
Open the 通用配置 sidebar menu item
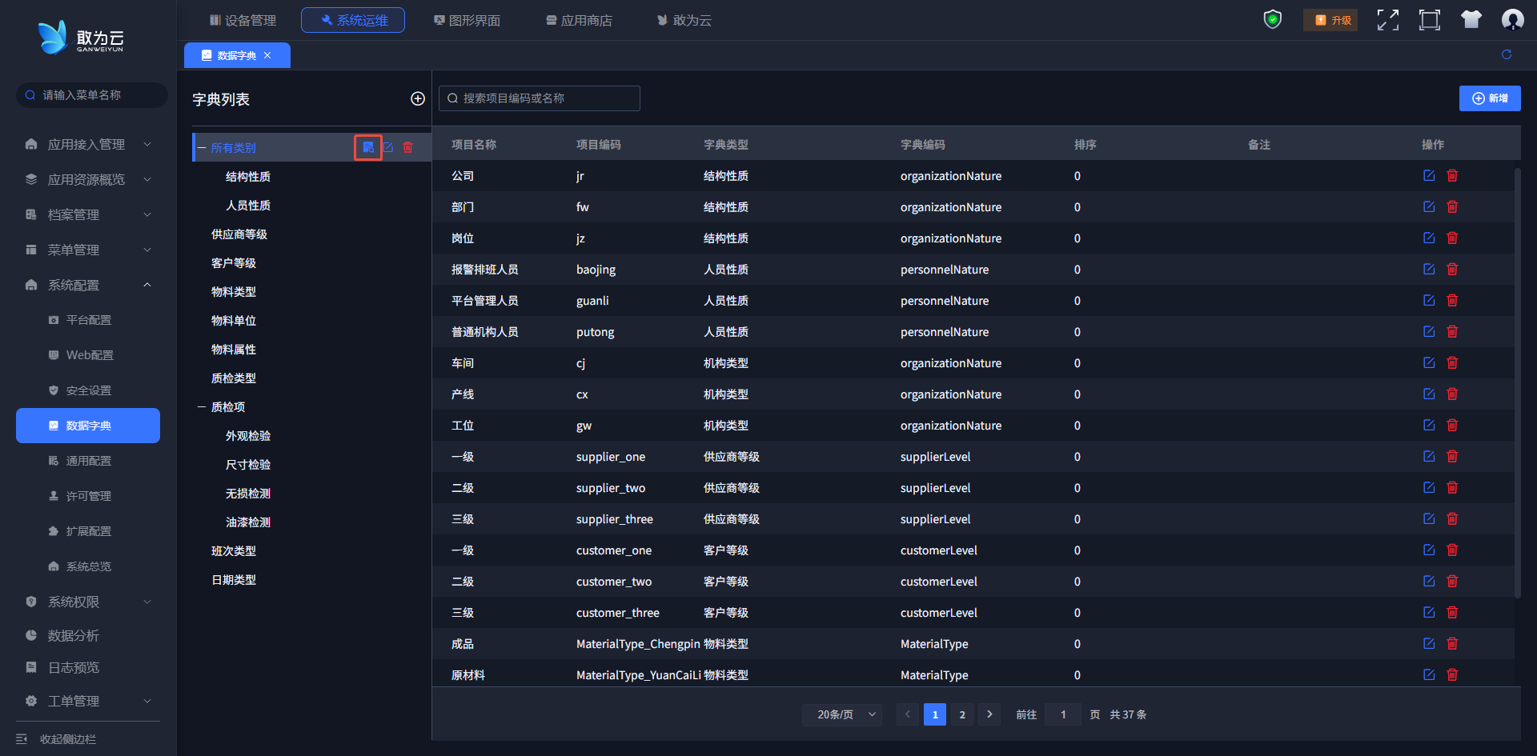point(88,461)
